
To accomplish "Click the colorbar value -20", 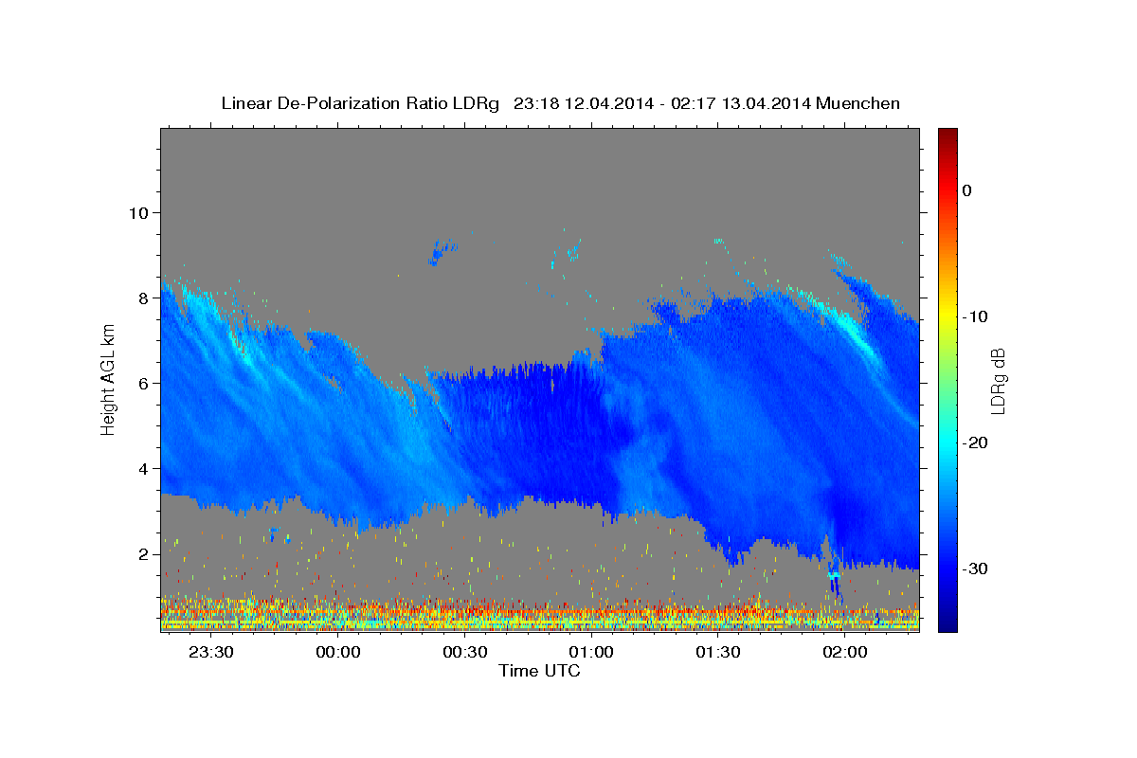I will tap(975, 442).
